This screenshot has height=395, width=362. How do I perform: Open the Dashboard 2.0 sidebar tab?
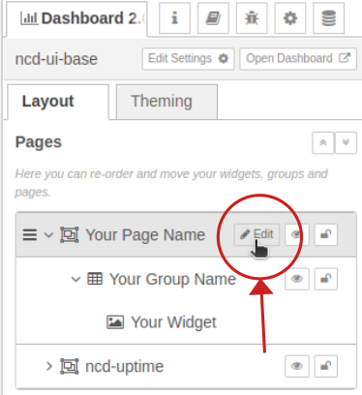pyautogui.click(x=76, y=18)
